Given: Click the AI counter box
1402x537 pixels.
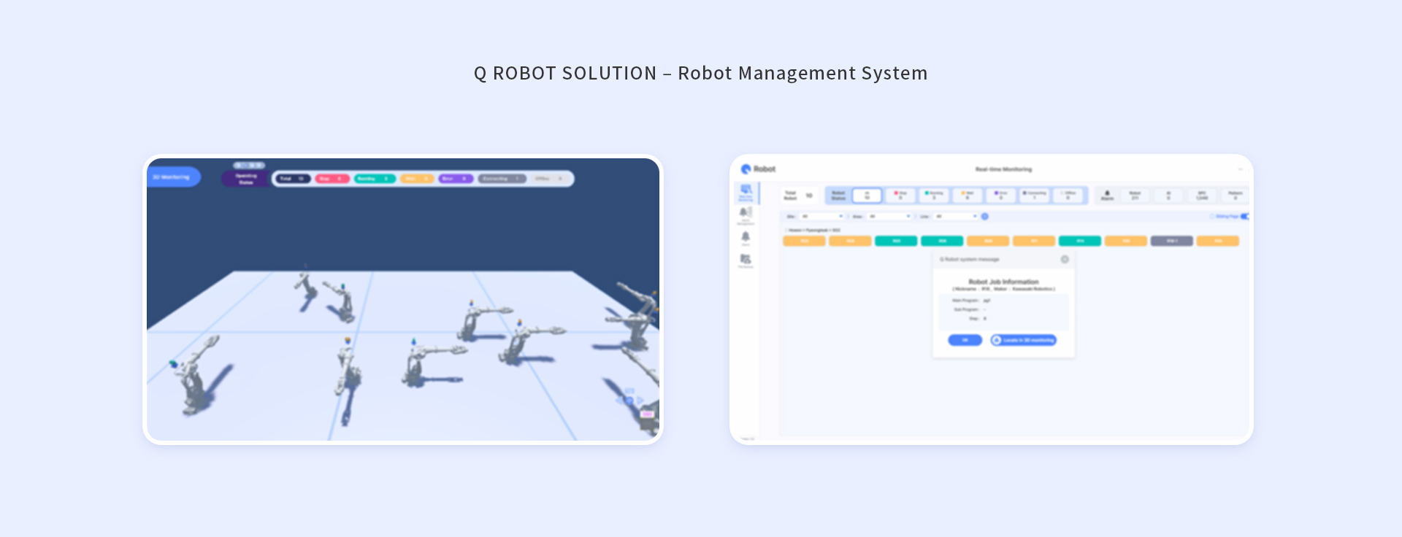Looking at the screenshot, I should click(1168, 195).
